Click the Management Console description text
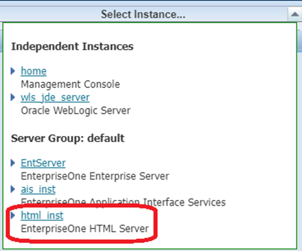Screen dimensions: 302x251 click(70, 84)
